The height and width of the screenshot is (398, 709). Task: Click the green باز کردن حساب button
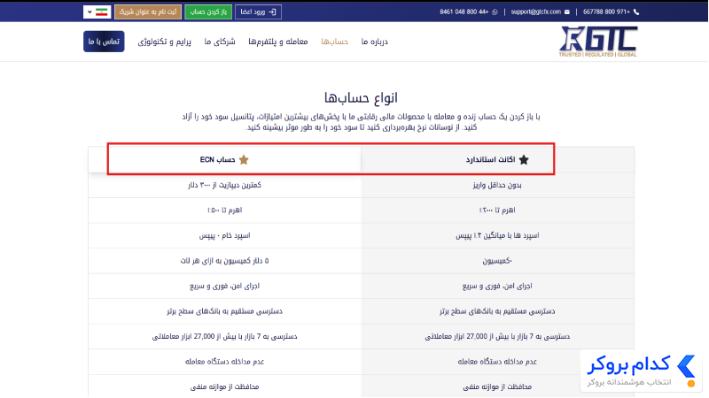tap(208, 11)
